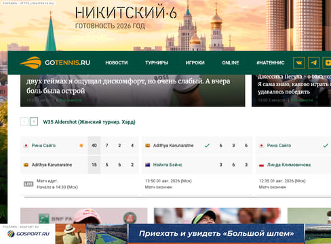The image size is (331, 244).
Task: Go to previous tournament with left arrow
Action: tap(24, 121)
